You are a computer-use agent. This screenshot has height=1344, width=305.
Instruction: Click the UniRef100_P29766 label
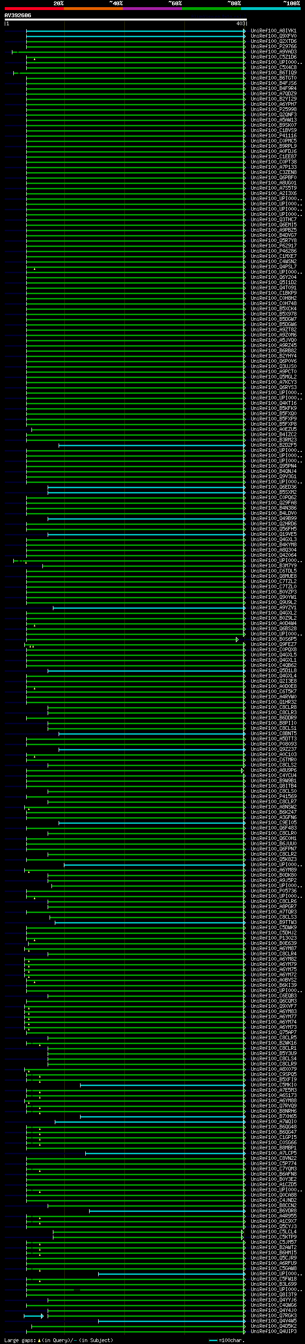click(x=273, y=46)
